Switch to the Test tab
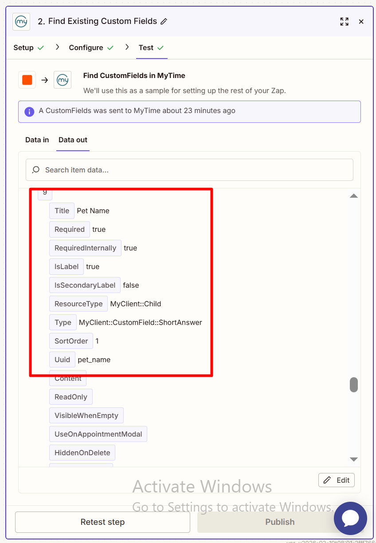Screen dimensions: 376x543 click(x=151, y=47)
